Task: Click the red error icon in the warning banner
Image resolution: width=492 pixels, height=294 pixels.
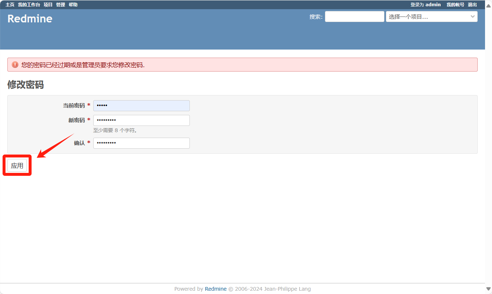Action: pos(15,65)
